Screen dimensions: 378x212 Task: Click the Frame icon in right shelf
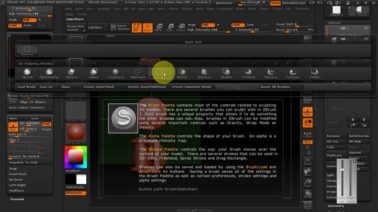click(308, 161)
